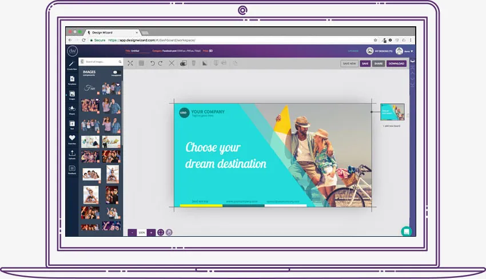486x279 pixels.
Task: Open the Text tool in sidebar
Action: tap(72, 124)
